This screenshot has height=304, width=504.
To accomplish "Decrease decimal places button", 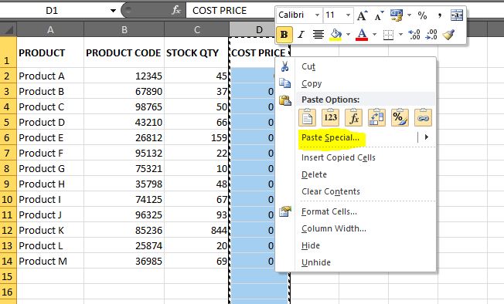I will pos(431,34).
